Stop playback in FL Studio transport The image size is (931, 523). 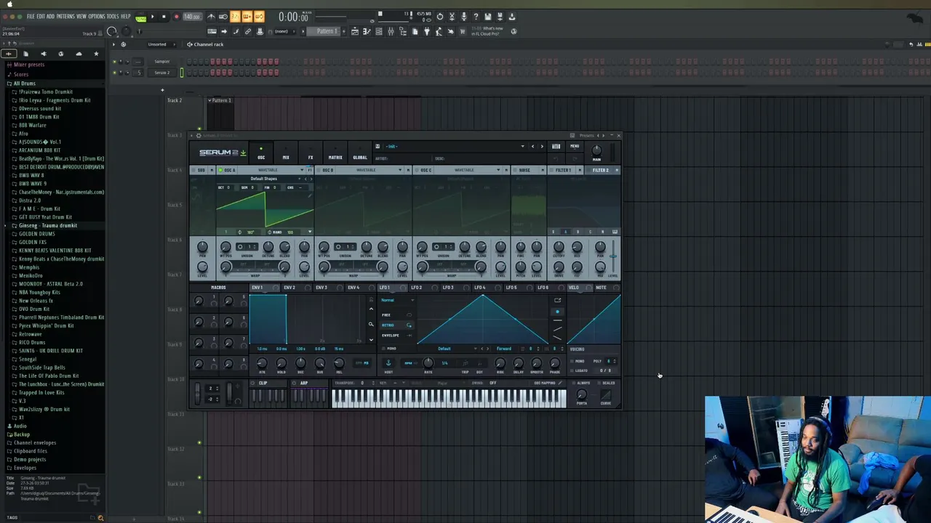pos(164,16)
